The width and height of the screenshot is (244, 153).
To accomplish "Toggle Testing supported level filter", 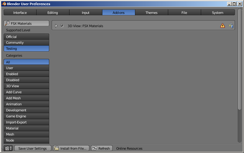I will pos(26,49).
